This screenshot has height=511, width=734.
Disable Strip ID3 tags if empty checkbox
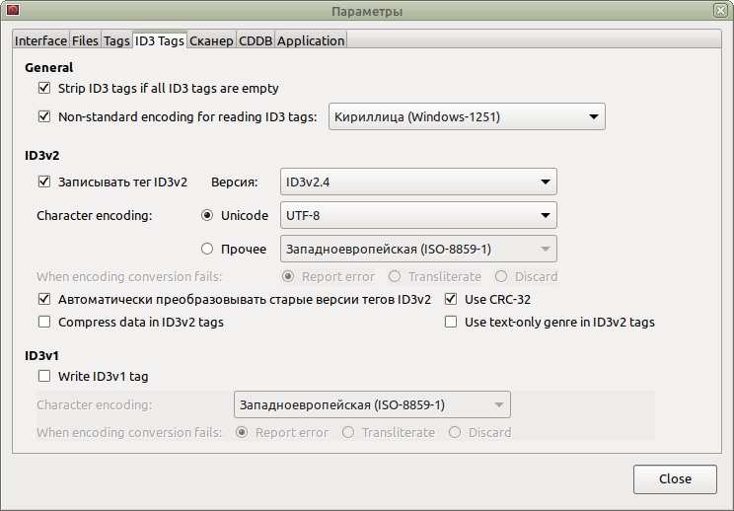coord(43,89)
